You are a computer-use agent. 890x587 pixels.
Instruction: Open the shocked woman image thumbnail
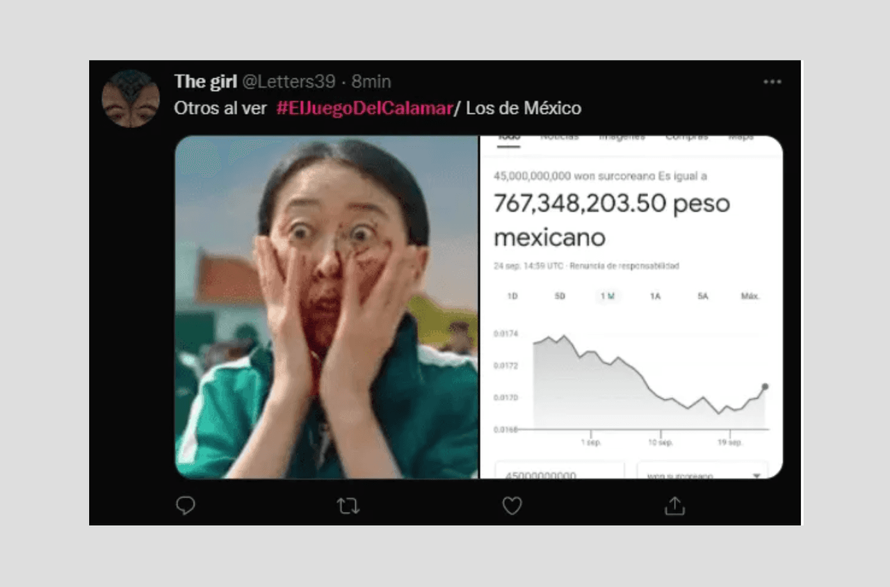click(327, 307)
